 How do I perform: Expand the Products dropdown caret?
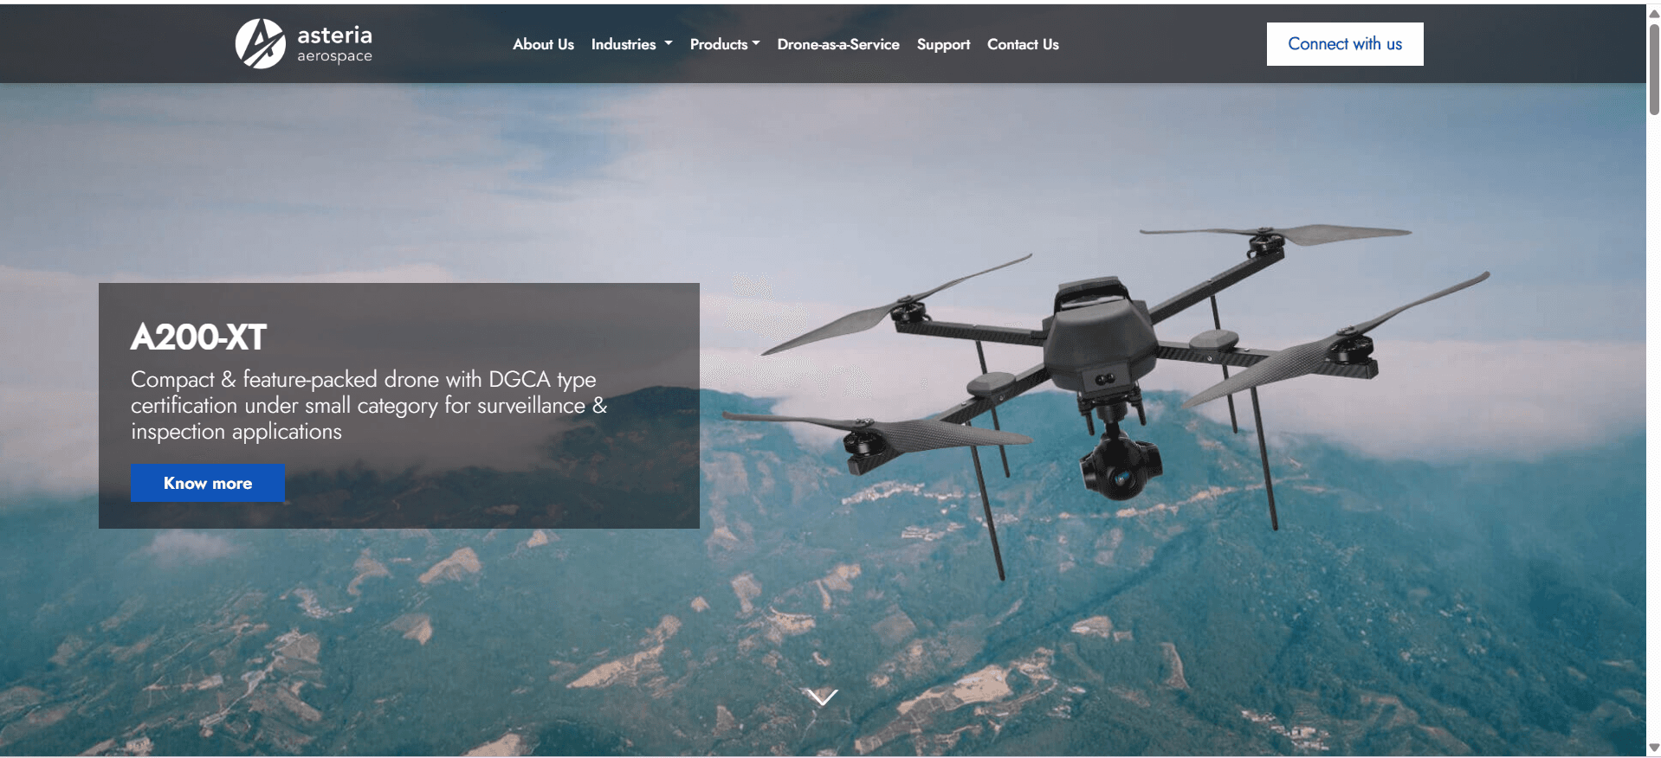click(x=756, y=43)
